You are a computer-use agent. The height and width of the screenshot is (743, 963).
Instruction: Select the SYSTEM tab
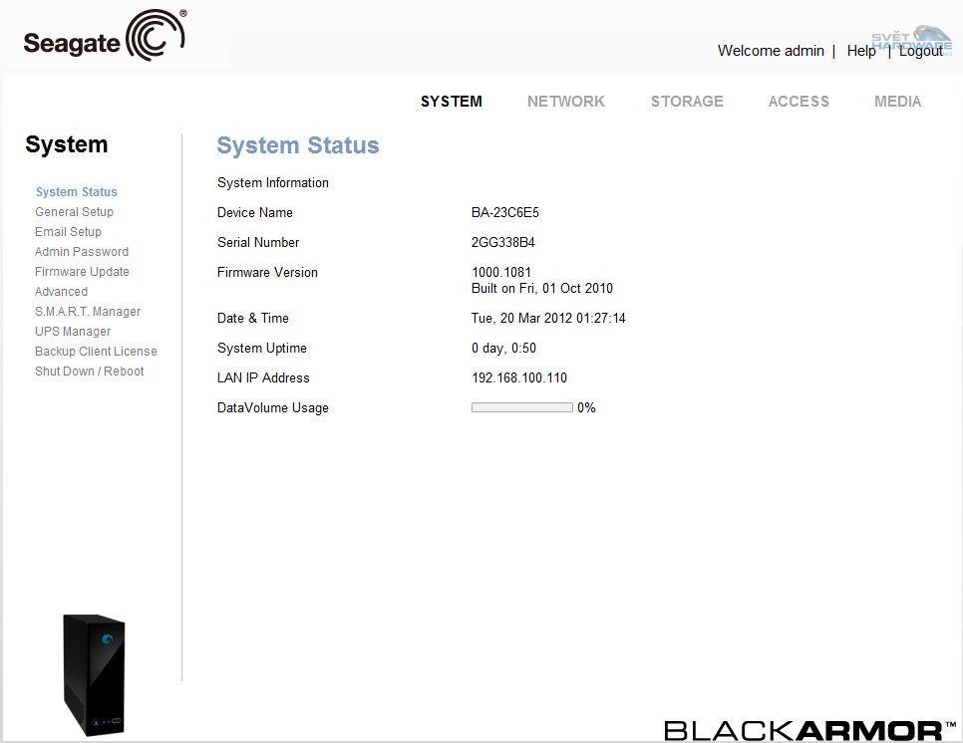tap(451, 101)
